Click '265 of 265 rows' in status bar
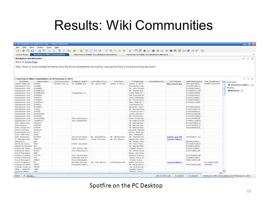The image size is (267, 200). coord(163,176)
